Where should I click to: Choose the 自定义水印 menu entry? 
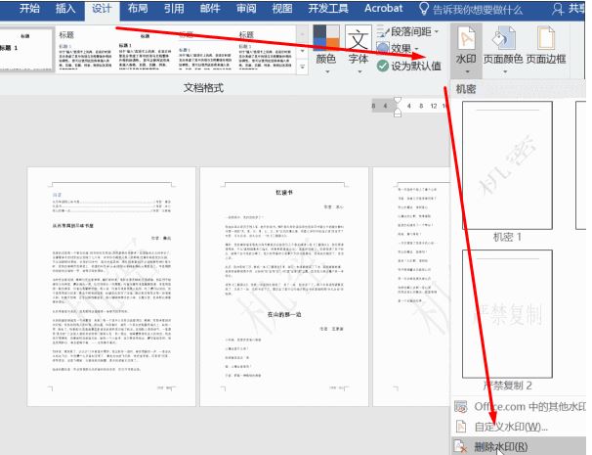(510, 426)
